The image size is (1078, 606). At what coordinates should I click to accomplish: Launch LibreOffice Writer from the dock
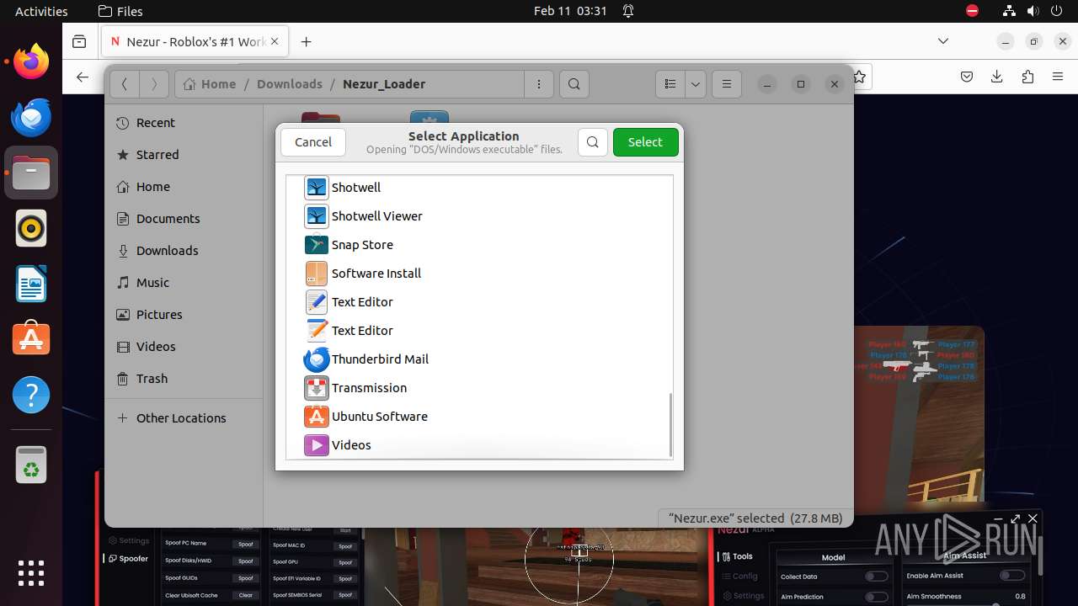31,284
